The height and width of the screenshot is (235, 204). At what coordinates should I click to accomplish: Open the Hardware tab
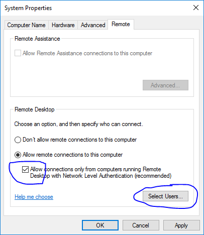(x=63, y=25)
